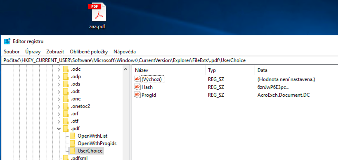Viewport: 338px width, 160px height.
Task: Click the 6znJwP6E3pc= data cell
Action: pyautogui.click(x=273, y=87)
